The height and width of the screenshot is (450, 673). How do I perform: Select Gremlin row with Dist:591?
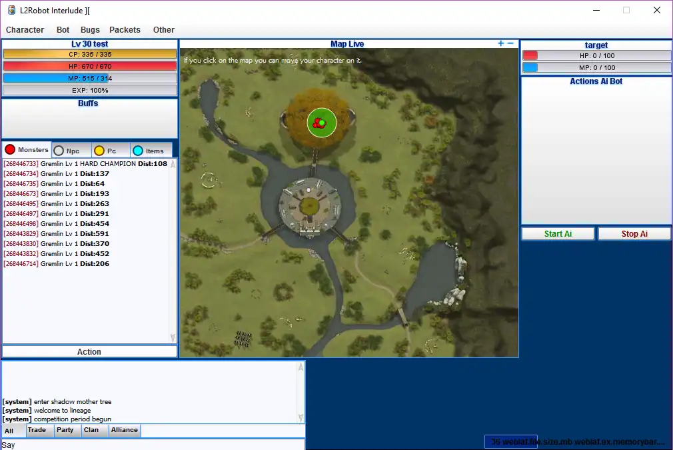click(x=85, y=233)
